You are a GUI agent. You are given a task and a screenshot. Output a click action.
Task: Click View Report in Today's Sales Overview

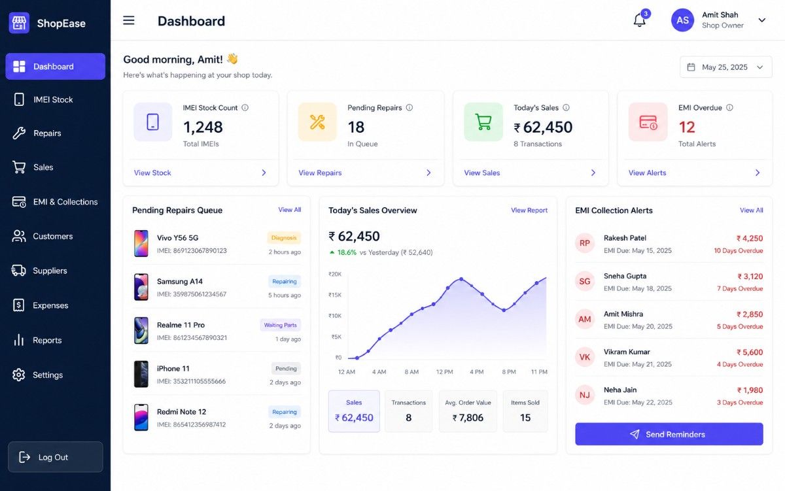point(529,211)
